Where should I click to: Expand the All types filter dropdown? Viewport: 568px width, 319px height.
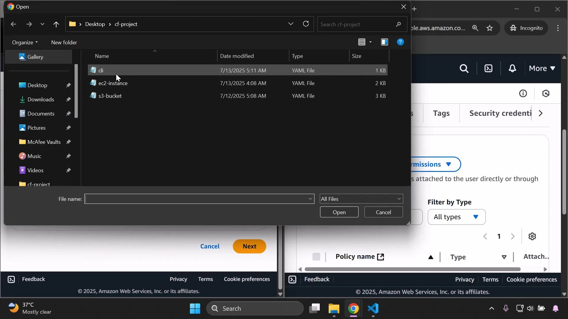pos(456,217)
